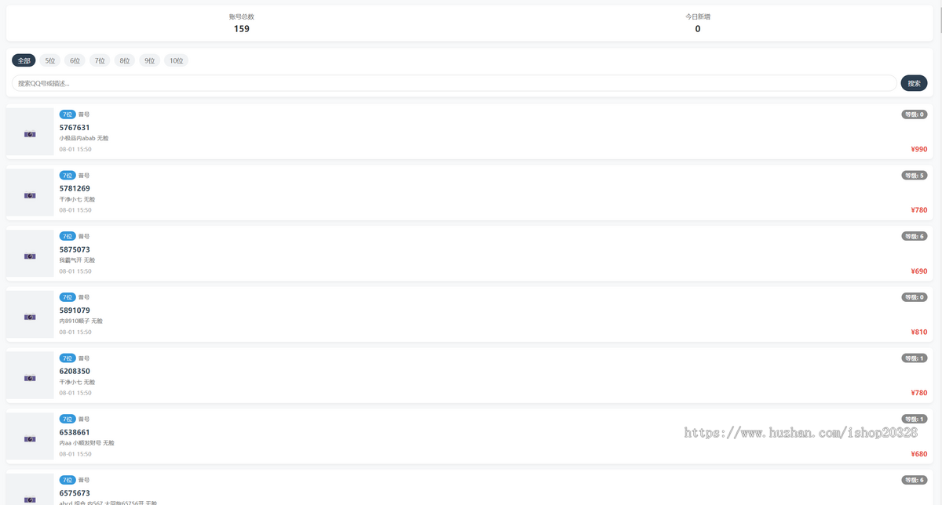Click the thumbnail image for account 5767631
Screen dimensions: 942x505
[x=30, y=134]
